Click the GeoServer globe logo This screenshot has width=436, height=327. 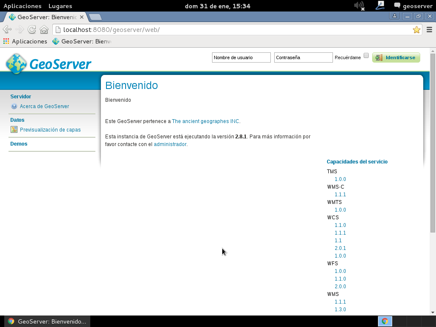coord(17,64)
